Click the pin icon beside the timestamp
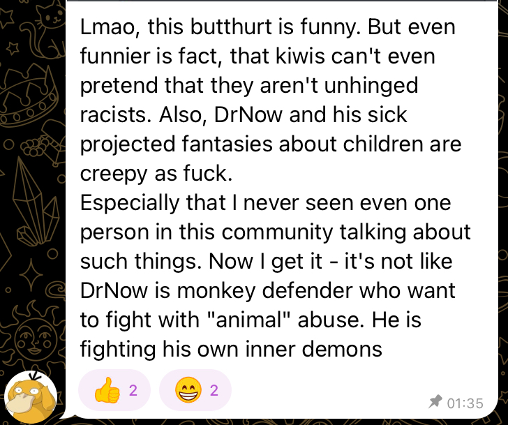The image size is (508, 425). click(435, 402)
